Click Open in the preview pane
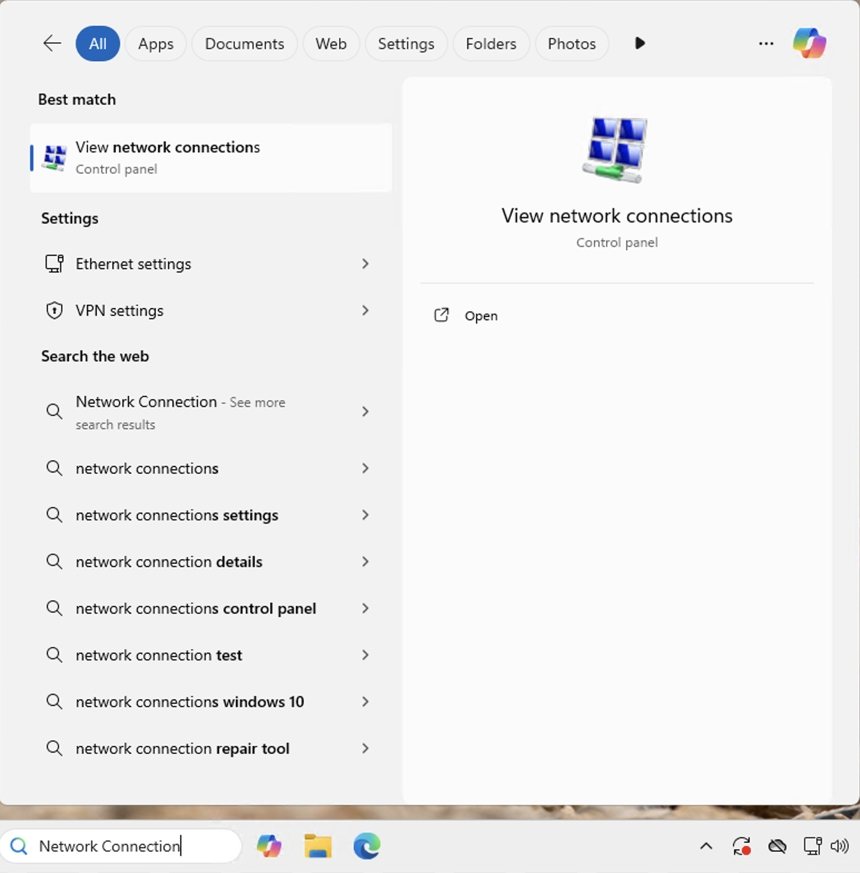The height and width of the screenshot is (873, 860). coord(481,316)
